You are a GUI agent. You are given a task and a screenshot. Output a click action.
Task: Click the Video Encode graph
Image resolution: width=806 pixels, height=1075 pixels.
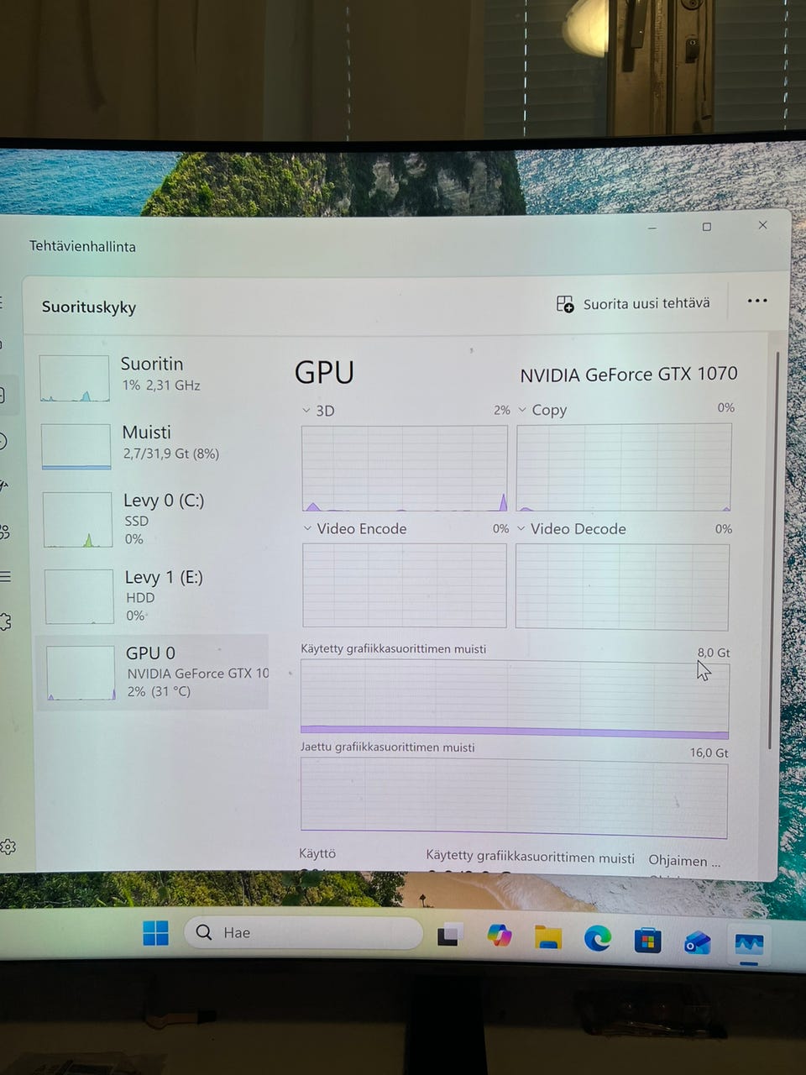click(x=405, y=585)
